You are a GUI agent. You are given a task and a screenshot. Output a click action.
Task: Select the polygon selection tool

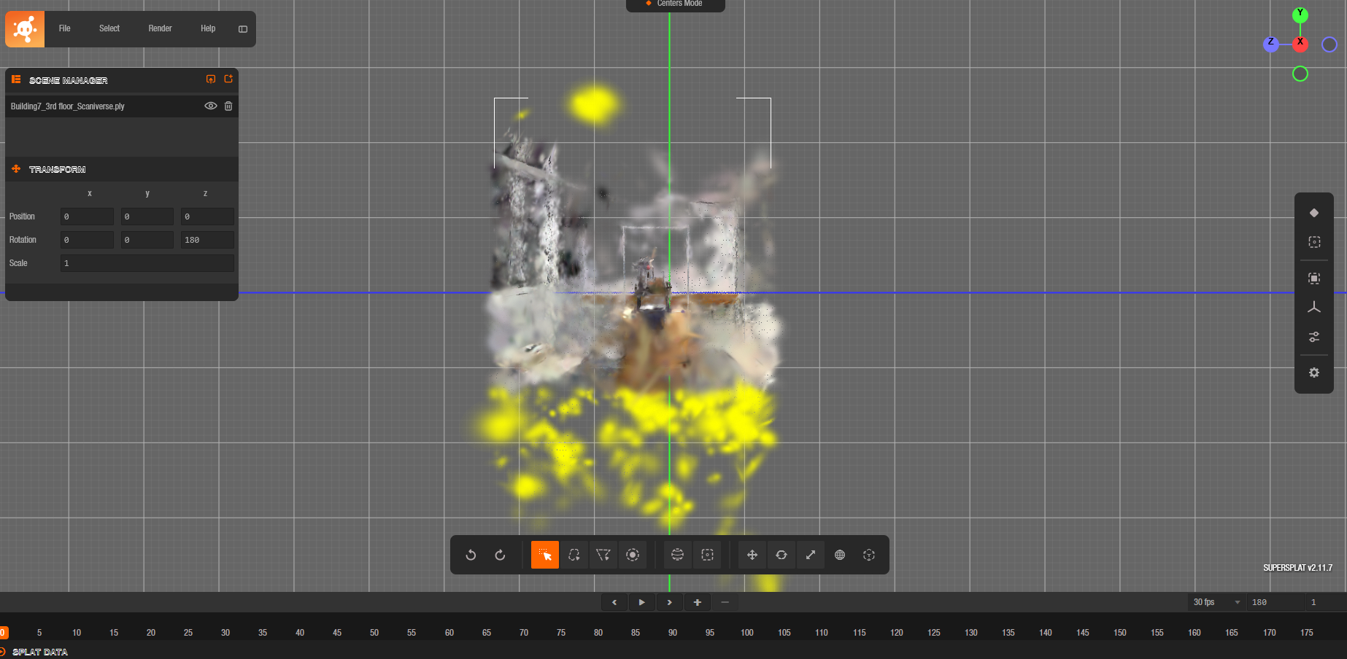(603, 555)
